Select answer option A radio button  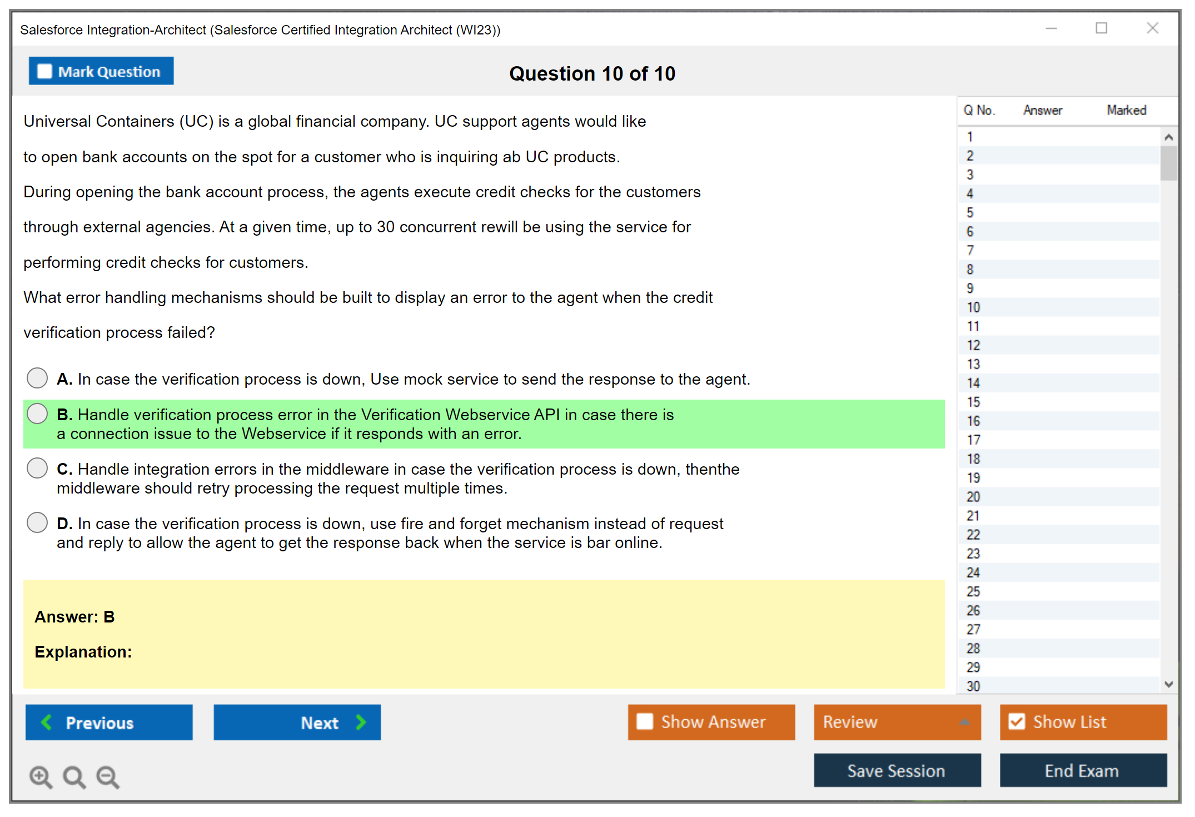(37, 378)
